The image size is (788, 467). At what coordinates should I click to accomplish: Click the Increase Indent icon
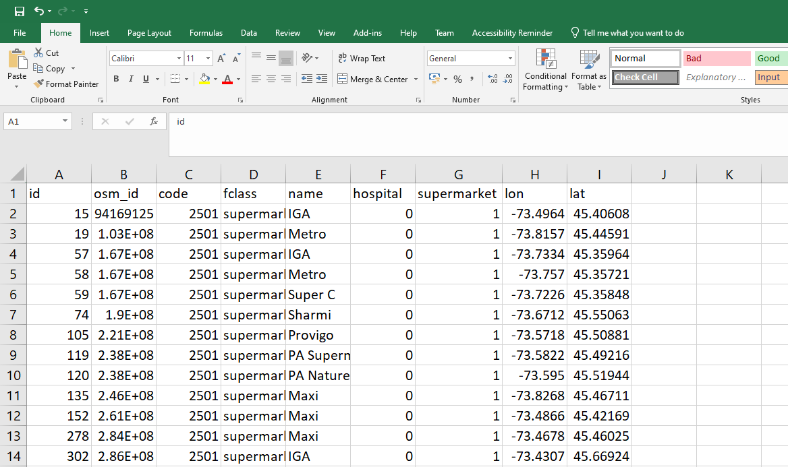point(322,80)
